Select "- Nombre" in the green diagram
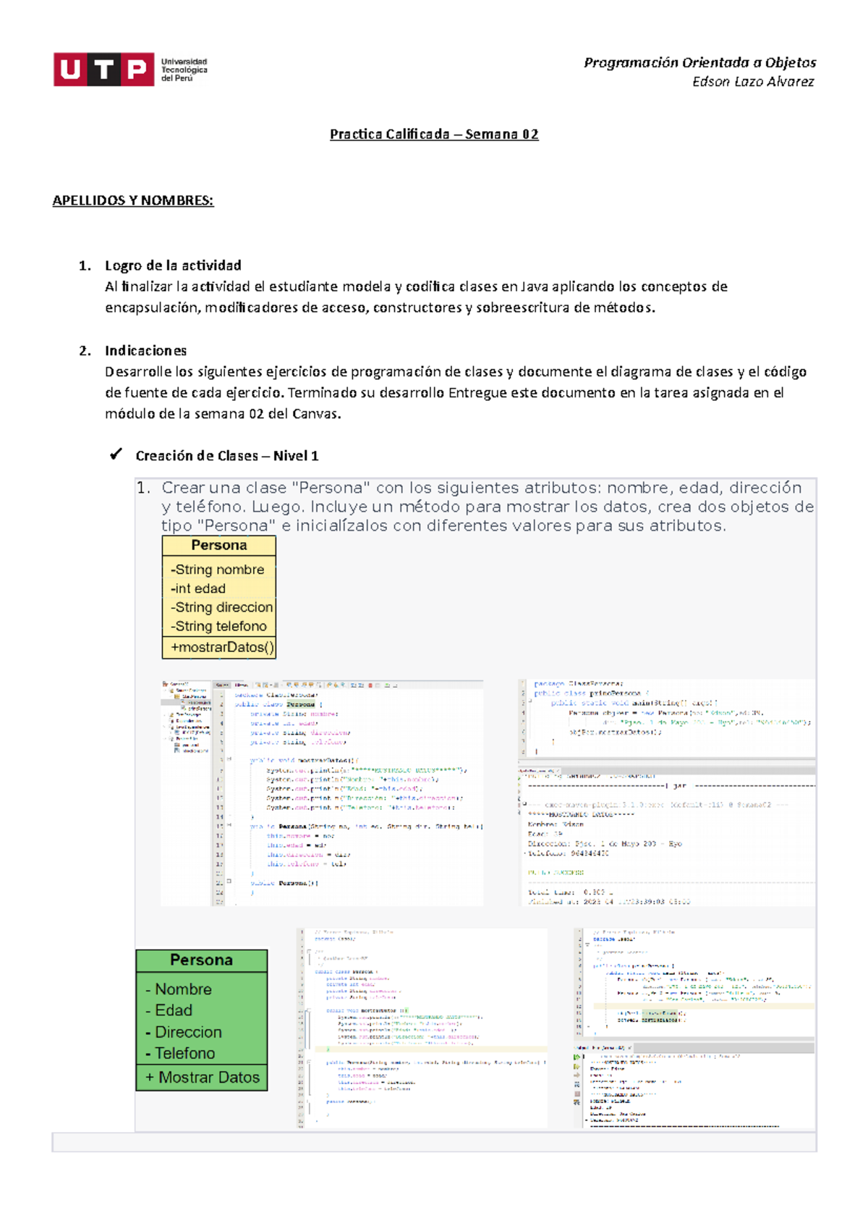This screenshot has height=1229, width=868. tap(179, 989)
